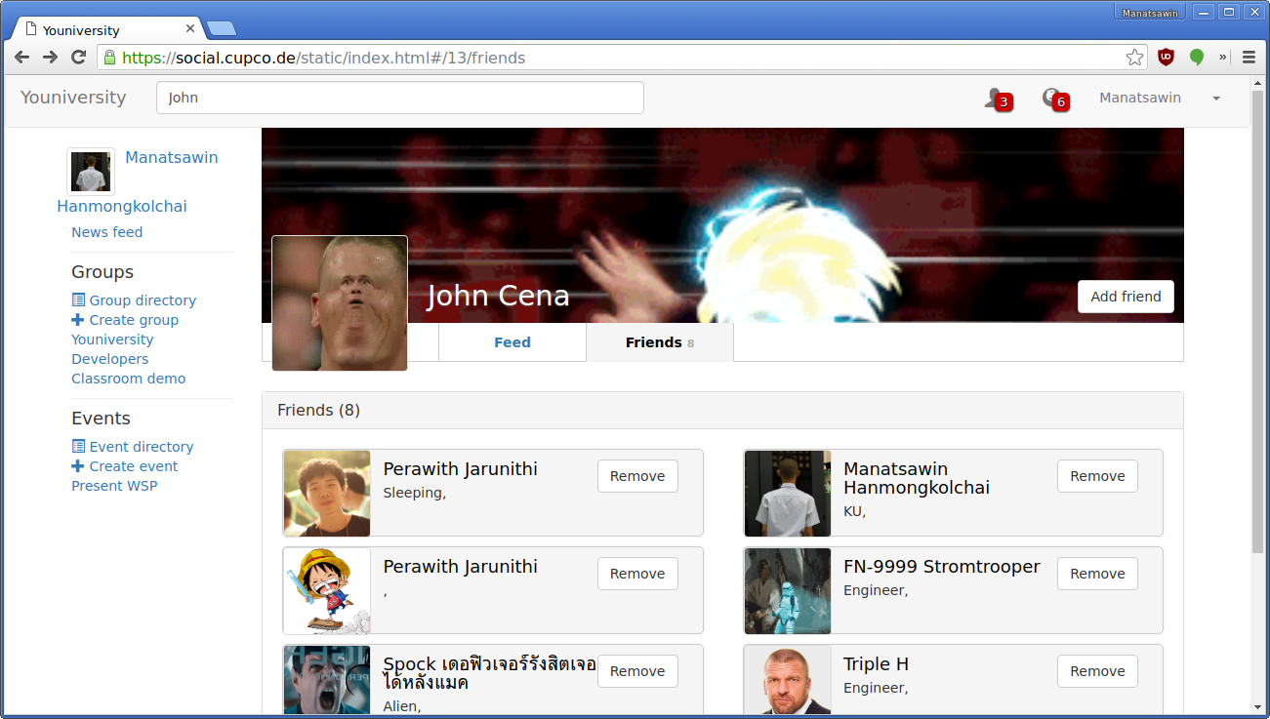Open Developers group

coord(109,359)
